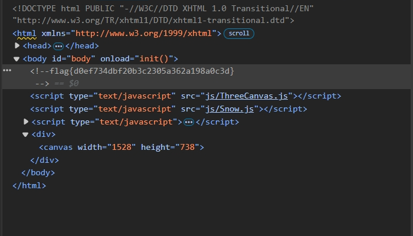Collapse the body element triangle
Screen dimensions: 413x236
click(x=17, y=59)
